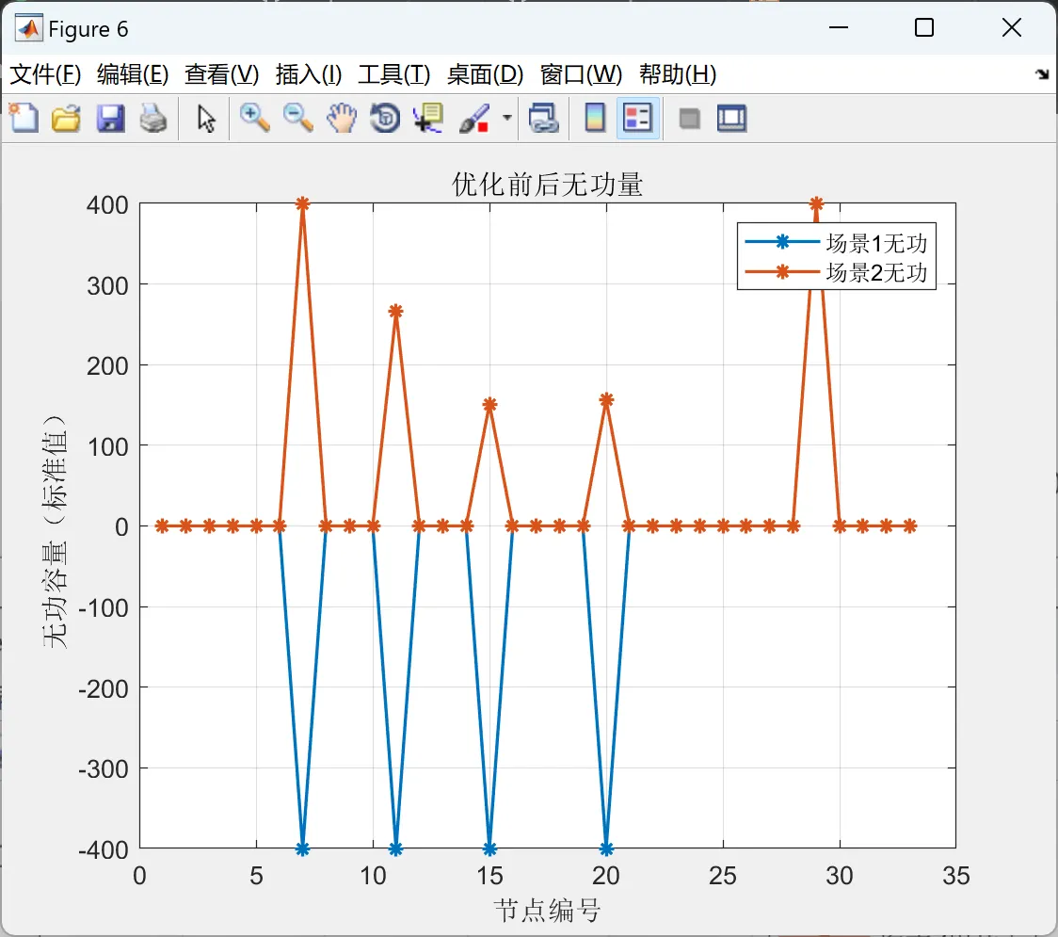Viewport: 1058px width, 937px height.
Task: Toggle the Insert Legend toolbar button
Action: [637, 118]
